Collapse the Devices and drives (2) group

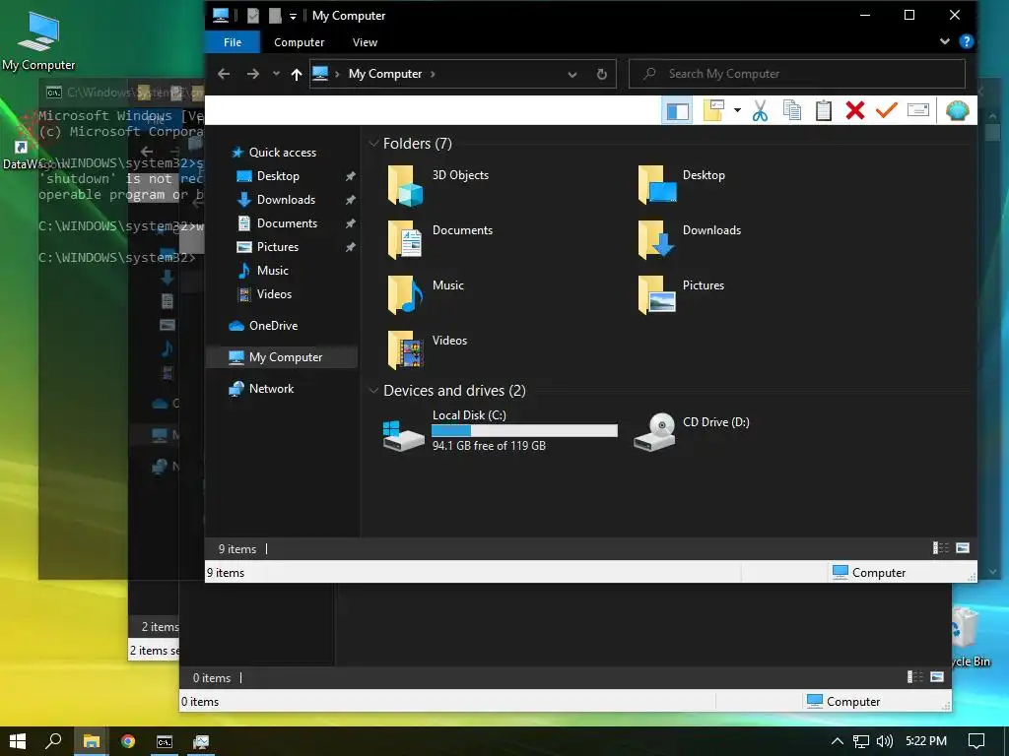click(x=373, y=390)
